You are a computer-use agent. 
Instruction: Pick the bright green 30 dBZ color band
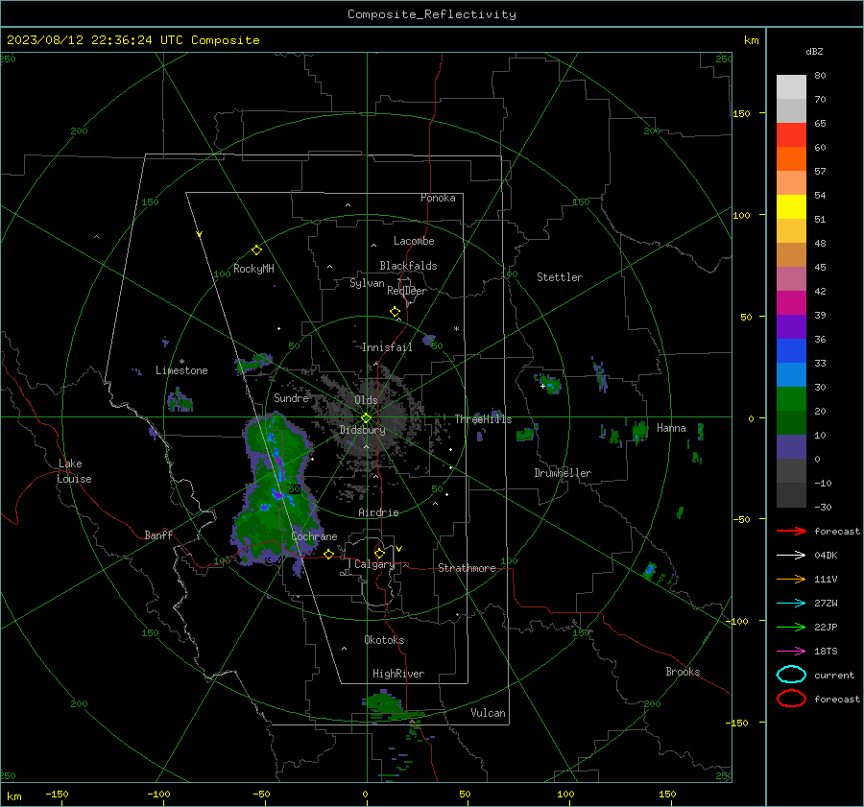coord(791,398)
